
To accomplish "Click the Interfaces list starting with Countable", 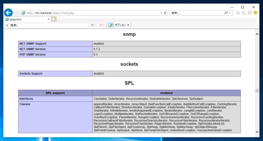I will click(x=148, y=99).
